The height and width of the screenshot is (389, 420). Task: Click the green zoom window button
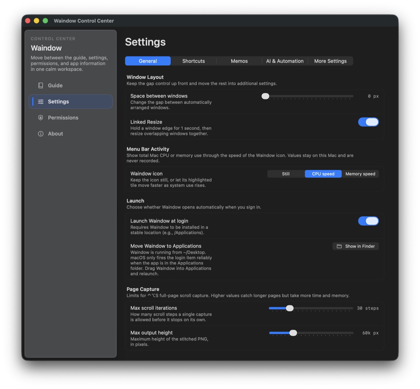coord(45,21)
